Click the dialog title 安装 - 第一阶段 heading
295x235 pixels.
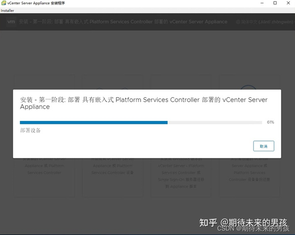(x=144, y=103)
